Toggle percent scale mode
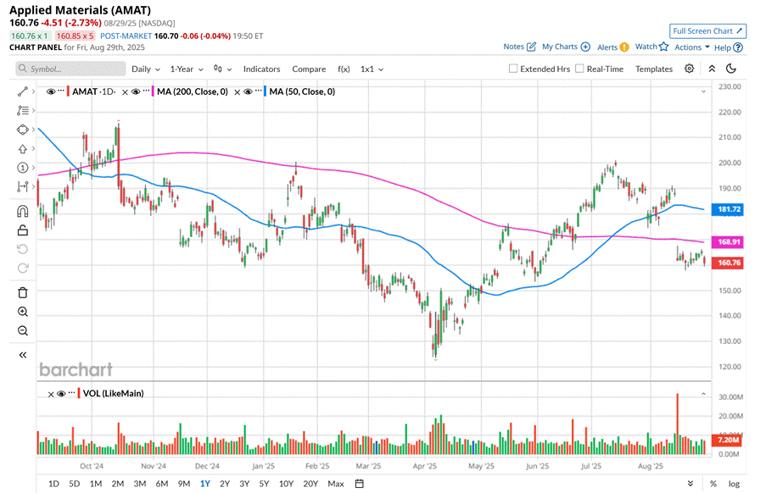 tap(713, 484)
